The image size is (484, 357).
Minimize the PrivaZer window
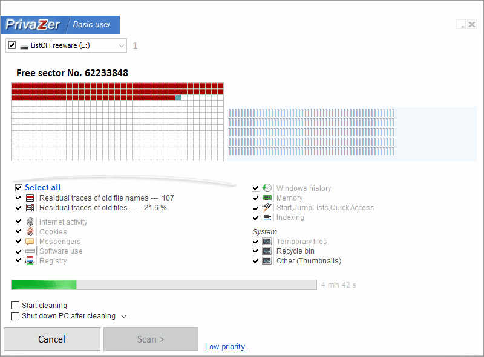point(462,24)
